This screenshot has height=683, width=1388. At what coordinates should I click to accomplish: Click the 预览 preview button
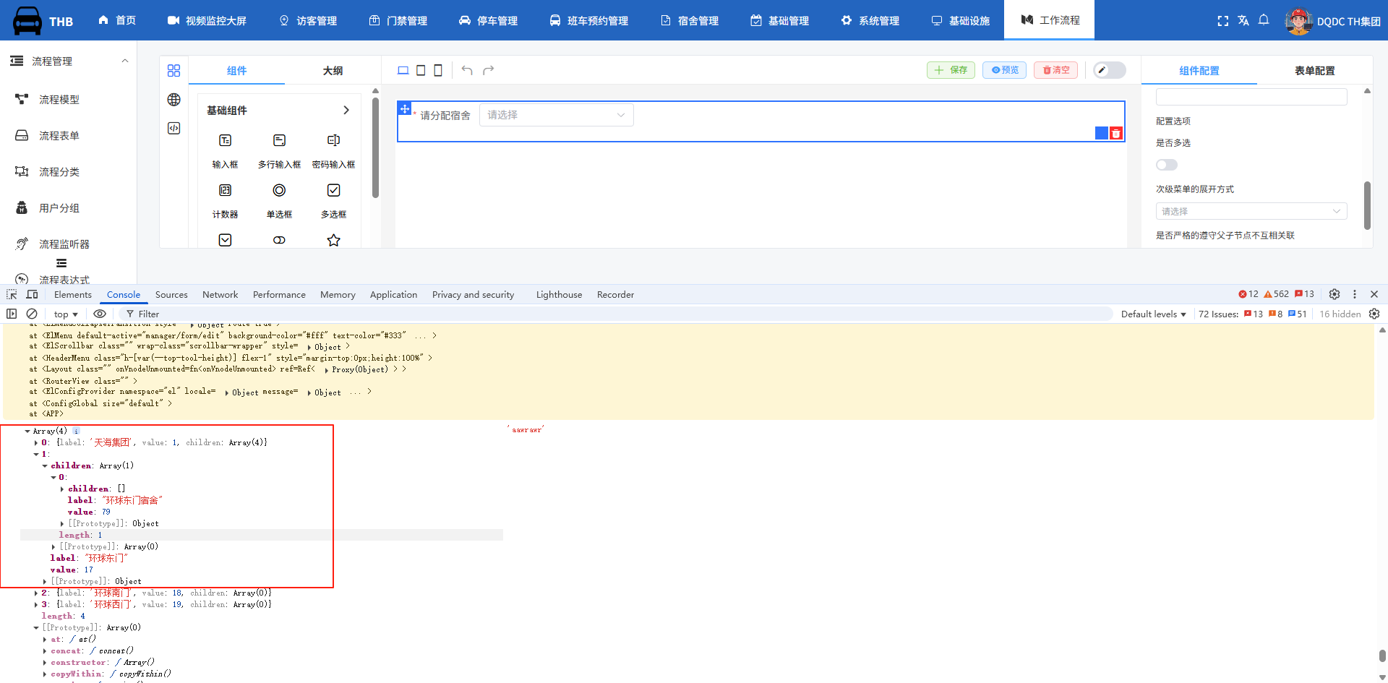tap(1004, 70)
